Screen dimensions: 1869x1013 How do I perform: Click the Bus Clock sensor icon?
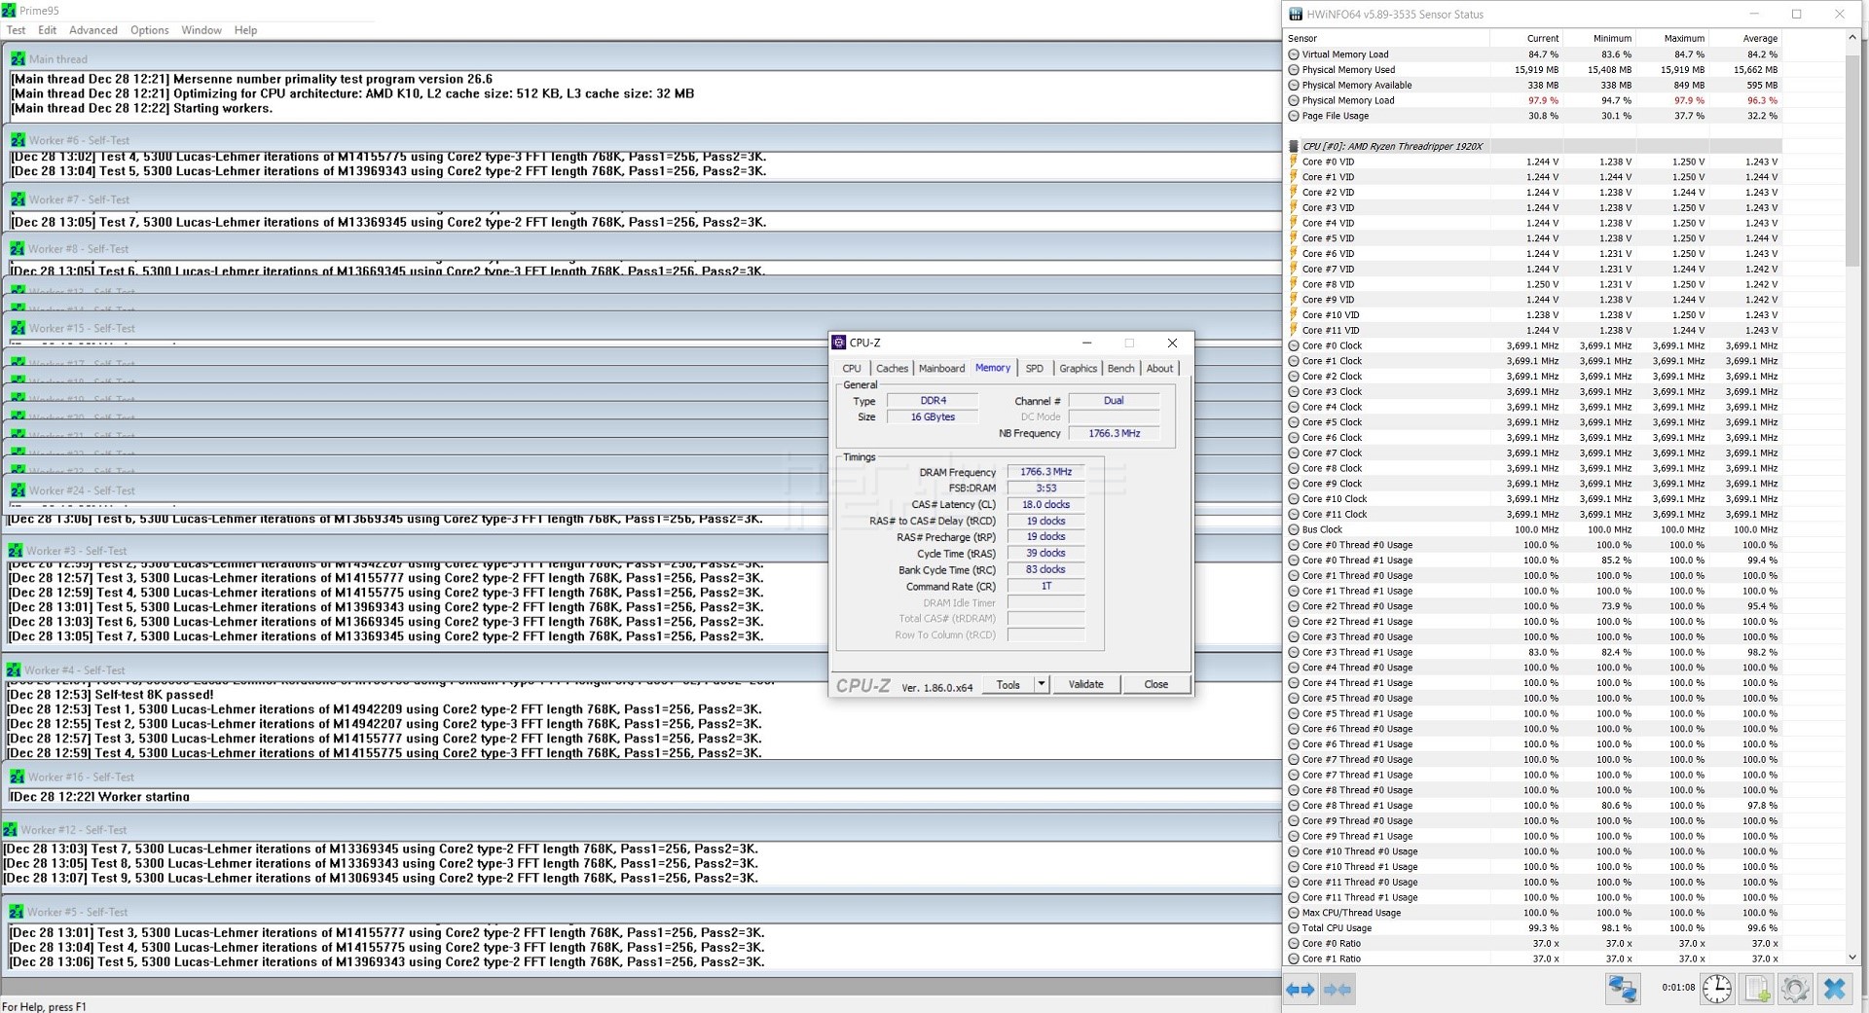coord(1294,529)
